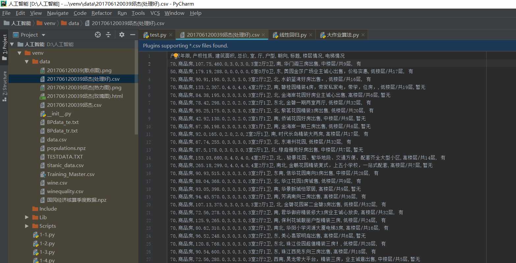Open the Navigate menu
Image resolution: width=516 pixels, height=263 pixels.
(x=58, y=13)
